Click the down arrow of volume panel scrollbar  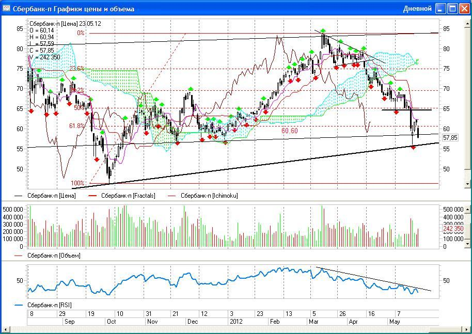click(x=467, y=244)
